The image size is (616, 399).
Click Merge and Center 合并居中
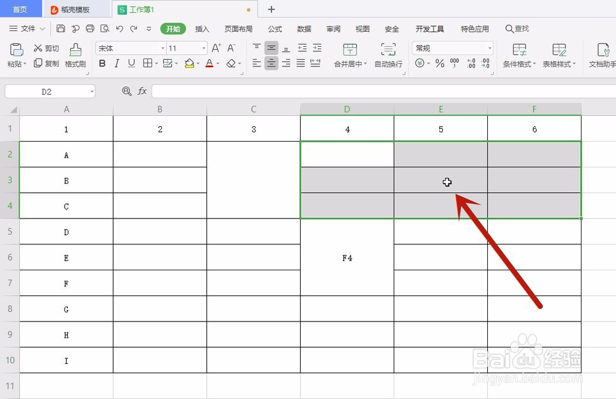[x=350, y=55]
